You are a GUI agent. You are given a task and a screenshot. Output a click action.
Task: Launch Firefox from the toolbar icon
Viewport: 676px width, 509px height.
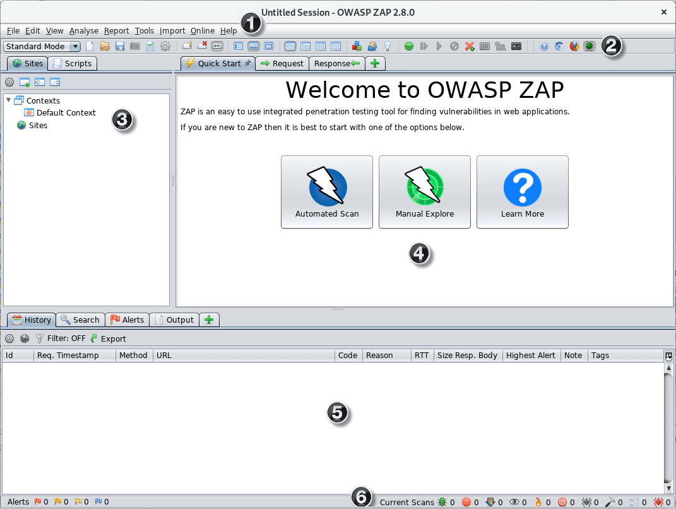(x=573, y=45)
